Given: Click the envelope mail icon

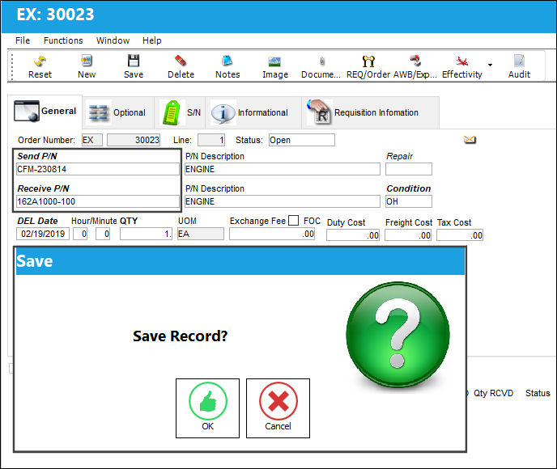Looking at the screenshot, I should [x=470, y=140].
